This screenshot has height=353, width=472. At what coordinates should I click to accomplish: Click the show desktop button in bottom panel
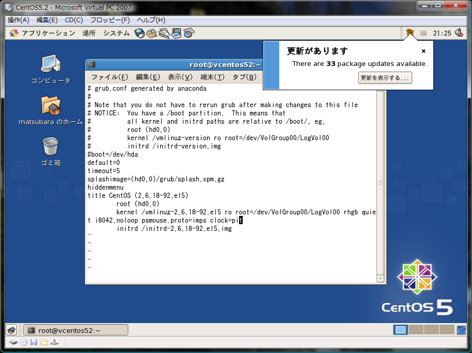pyautogui.click(x=12, y=330)
